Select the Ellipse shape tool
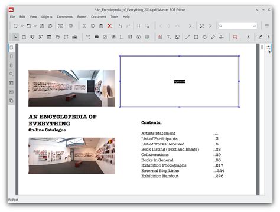The width and height of the screenshot is (280, 212). pos(204,37)
